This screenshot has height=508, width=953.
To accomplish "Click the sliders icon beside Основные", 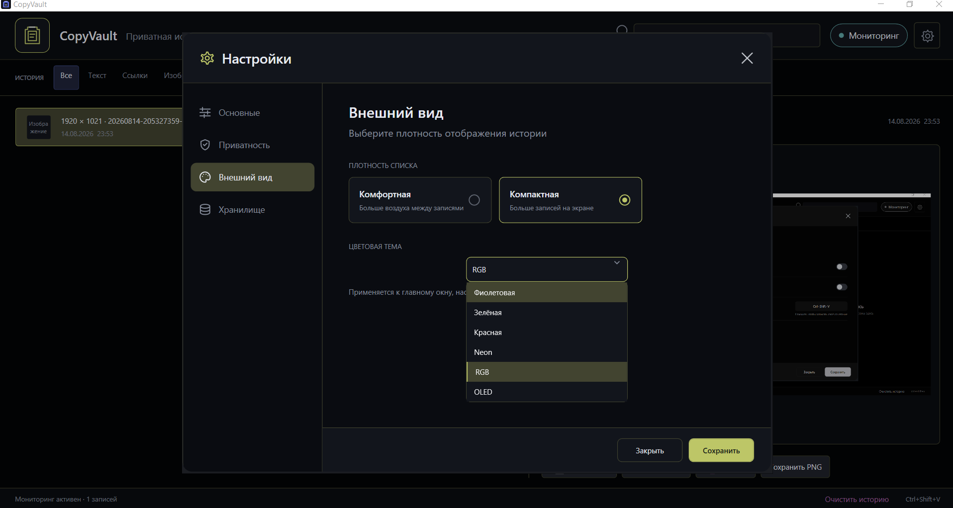I will point(205,112).
